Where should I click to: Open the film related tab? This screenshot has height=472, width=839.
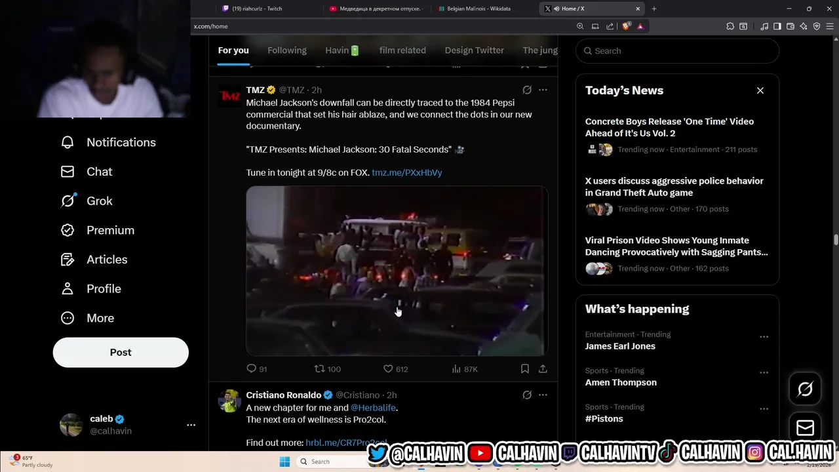point(402,50)
